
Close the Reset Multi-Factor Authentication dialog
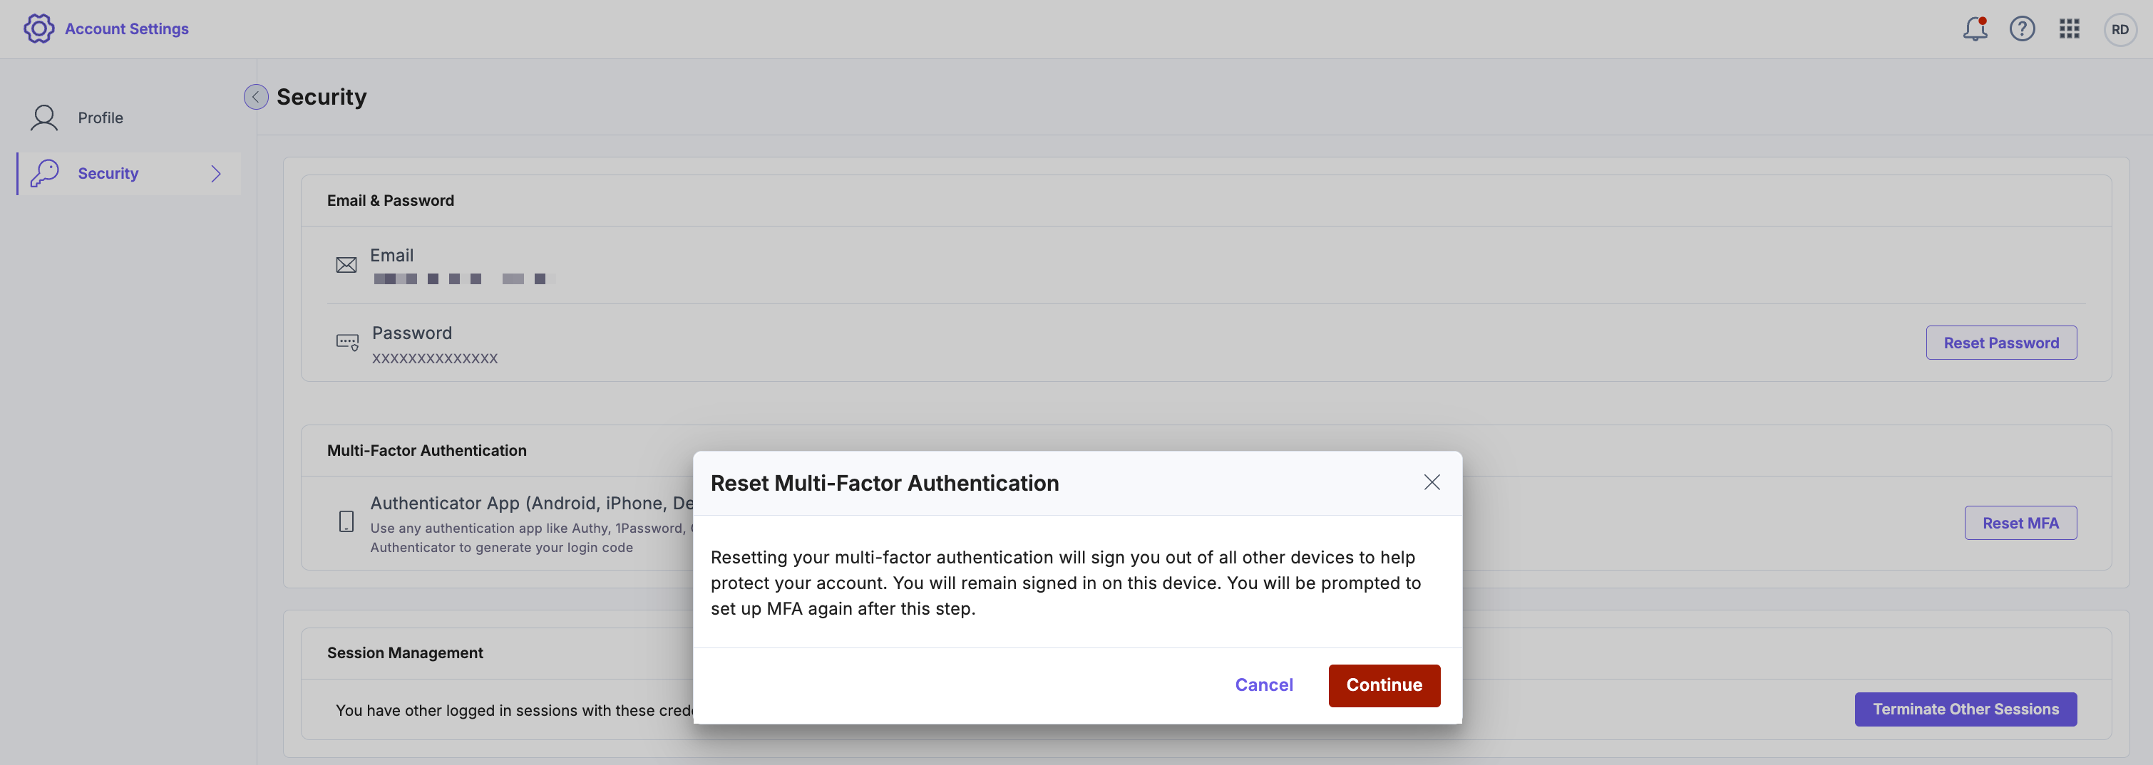pos(1432,483)
